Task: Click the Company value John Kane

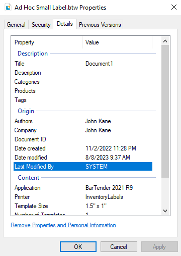Action: (x=98, y=130)
